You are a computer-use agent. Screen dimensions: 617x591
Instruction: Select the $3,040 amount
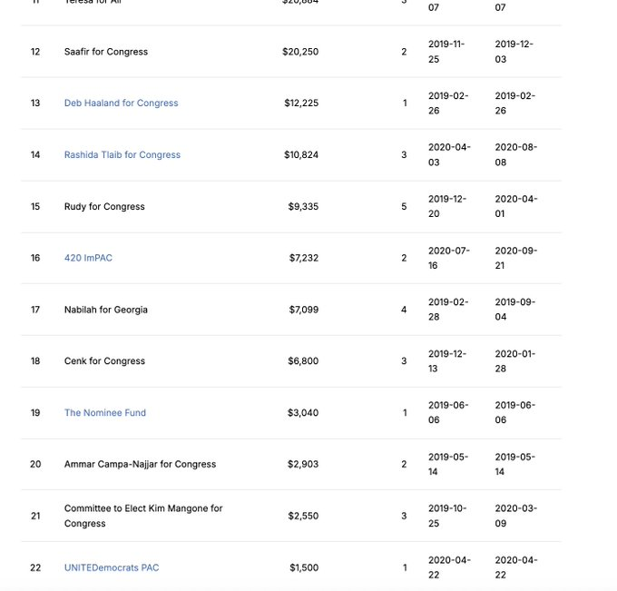tap(303, 413)
